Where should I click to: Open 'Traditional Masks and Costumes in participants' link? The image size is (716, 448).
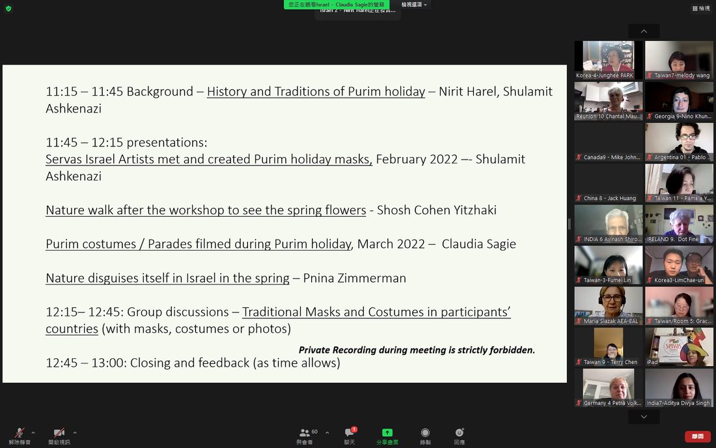pyautogui.click(x=278, y=320)
